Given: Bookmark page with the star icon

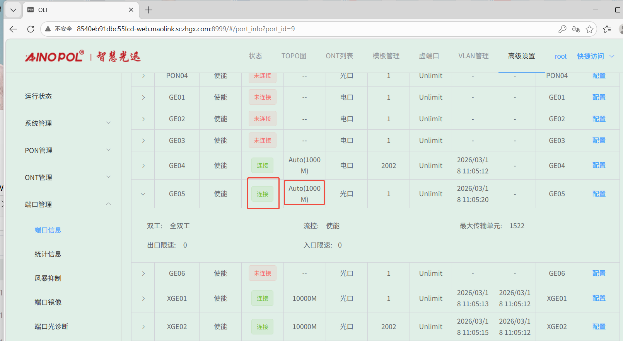Looking at the screenshot, I should (x=589, y=29).
